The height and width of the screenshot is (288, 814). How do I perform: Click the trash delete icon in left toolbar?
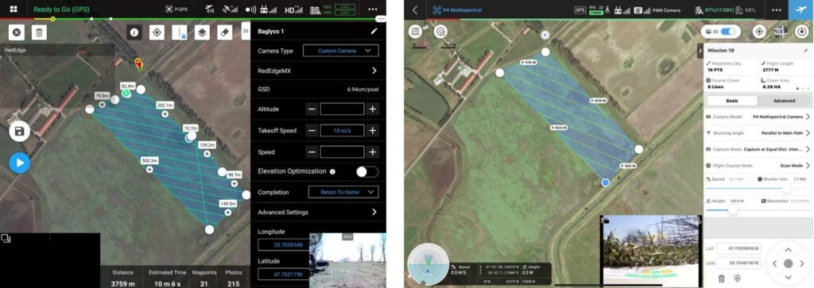(39, 32)
